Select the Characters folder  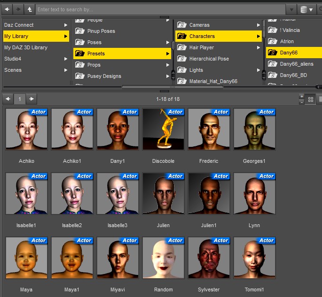219,36
